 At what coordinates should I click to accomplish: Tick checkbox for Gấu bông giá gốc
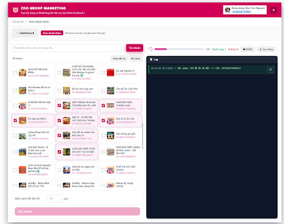(103, 135)
